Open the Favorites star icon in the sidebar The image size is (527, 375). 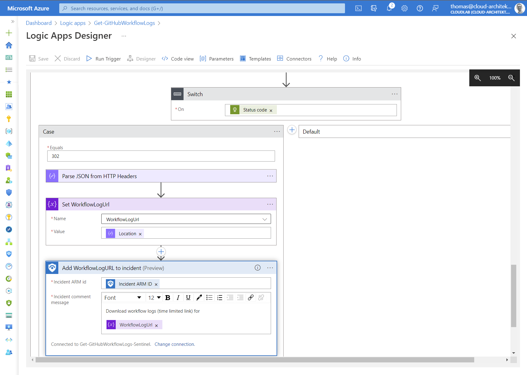point(9,82)
